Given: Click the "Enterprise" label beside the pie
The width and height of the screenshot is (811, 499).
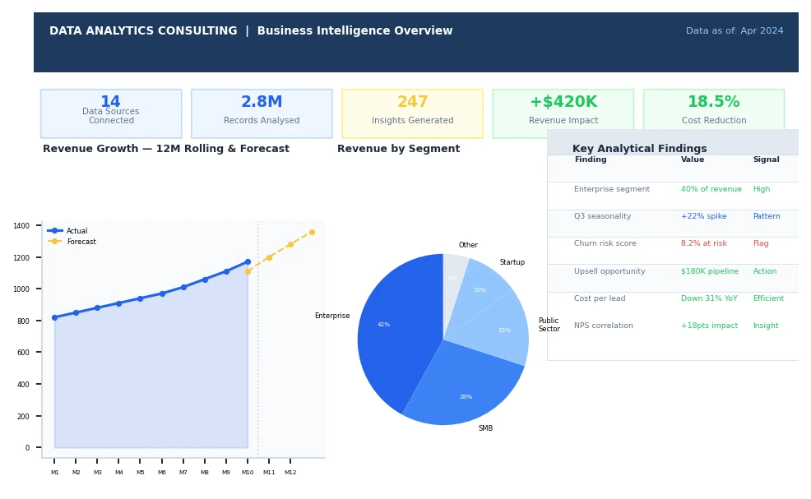Looking at the screenshot, I should 332,316.
